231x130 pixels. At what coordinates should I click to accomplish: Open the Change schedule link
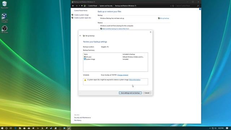[x=123, y=75]
